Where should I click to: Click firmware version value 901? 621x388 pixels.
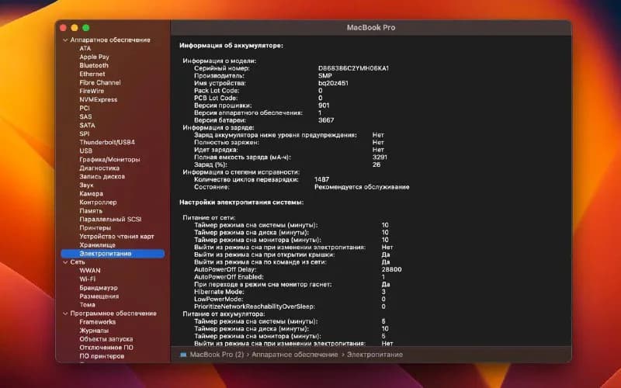tap(324, 106)
